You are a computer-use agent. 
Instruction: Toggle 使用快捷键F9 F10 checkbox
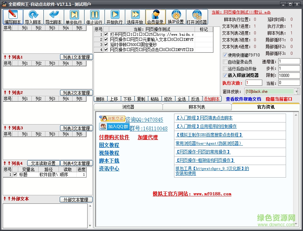[225, 55]
